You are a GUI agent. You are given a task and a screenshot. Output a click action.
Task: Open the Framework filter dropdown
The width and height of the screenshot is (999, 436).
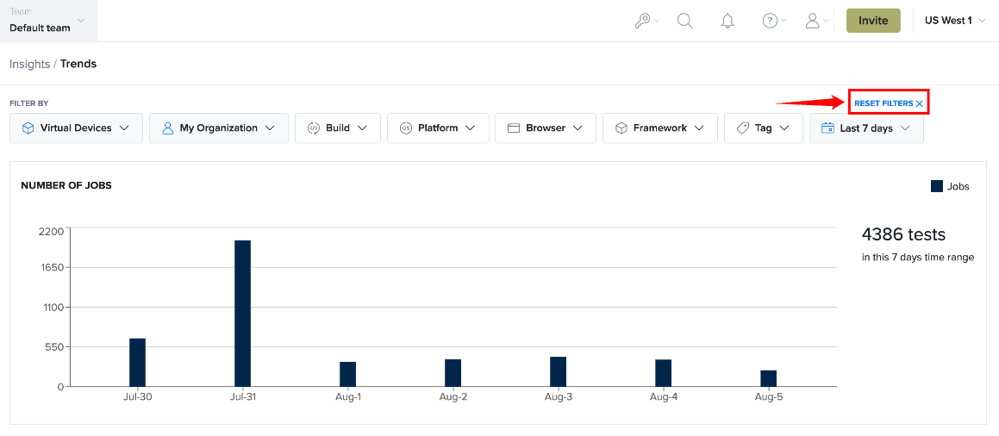pos(660,128)
